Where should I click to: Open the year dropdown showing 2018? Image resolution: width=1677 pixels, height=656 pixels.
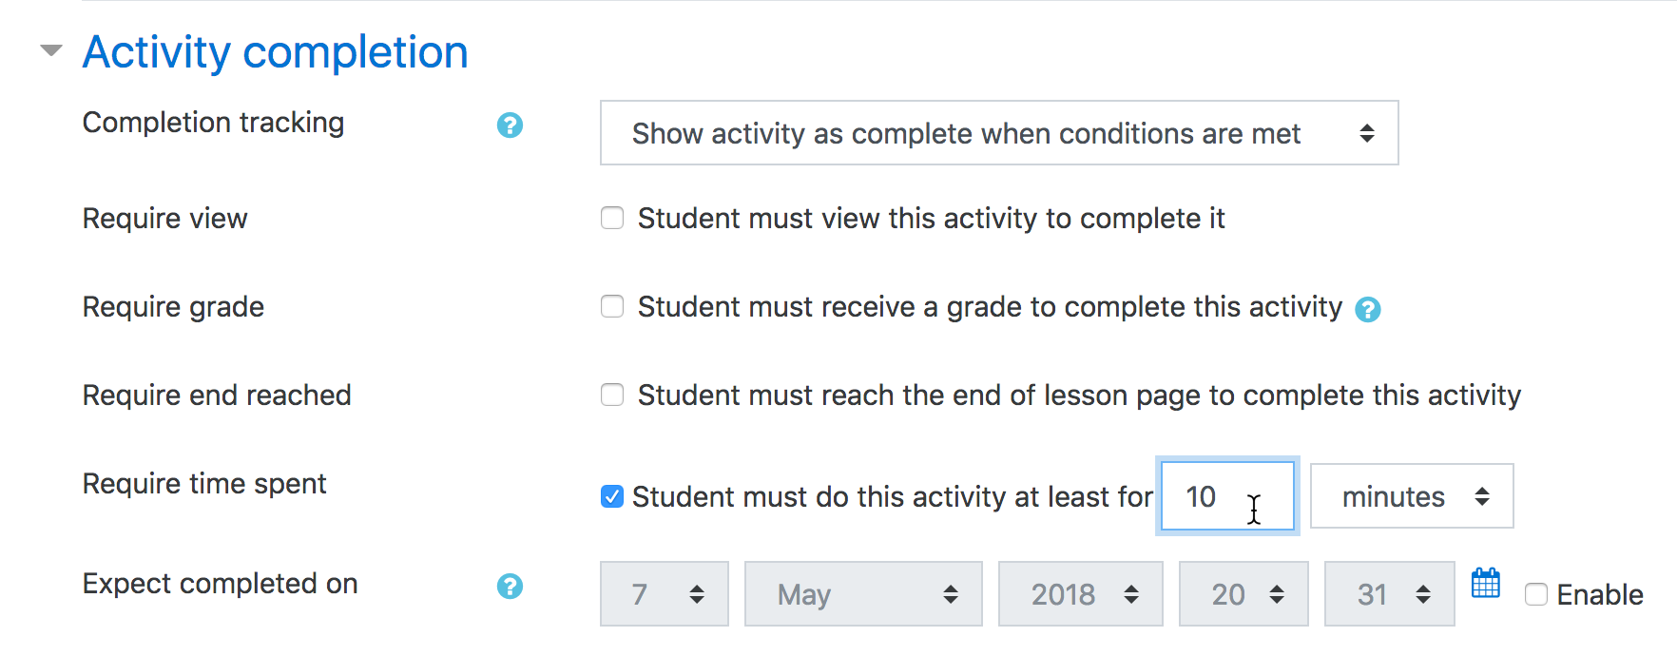point(1080,594)
